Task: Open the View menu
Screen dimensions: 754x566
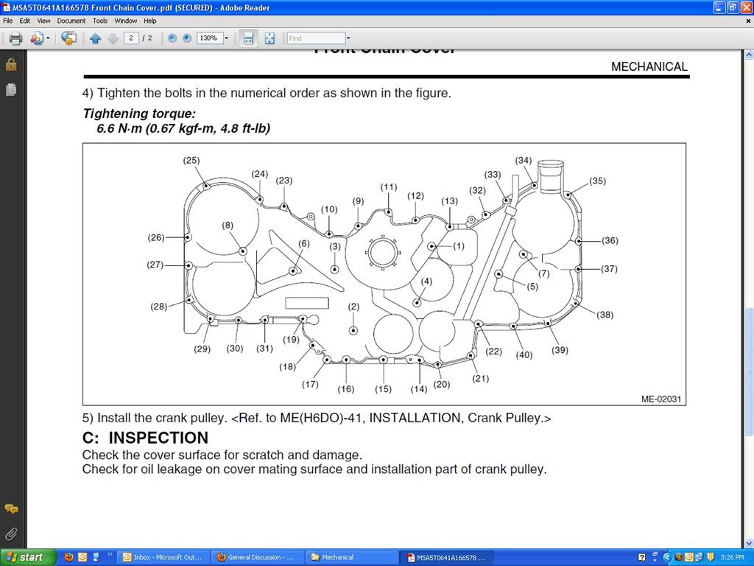Action: click(x=43, y=21)
